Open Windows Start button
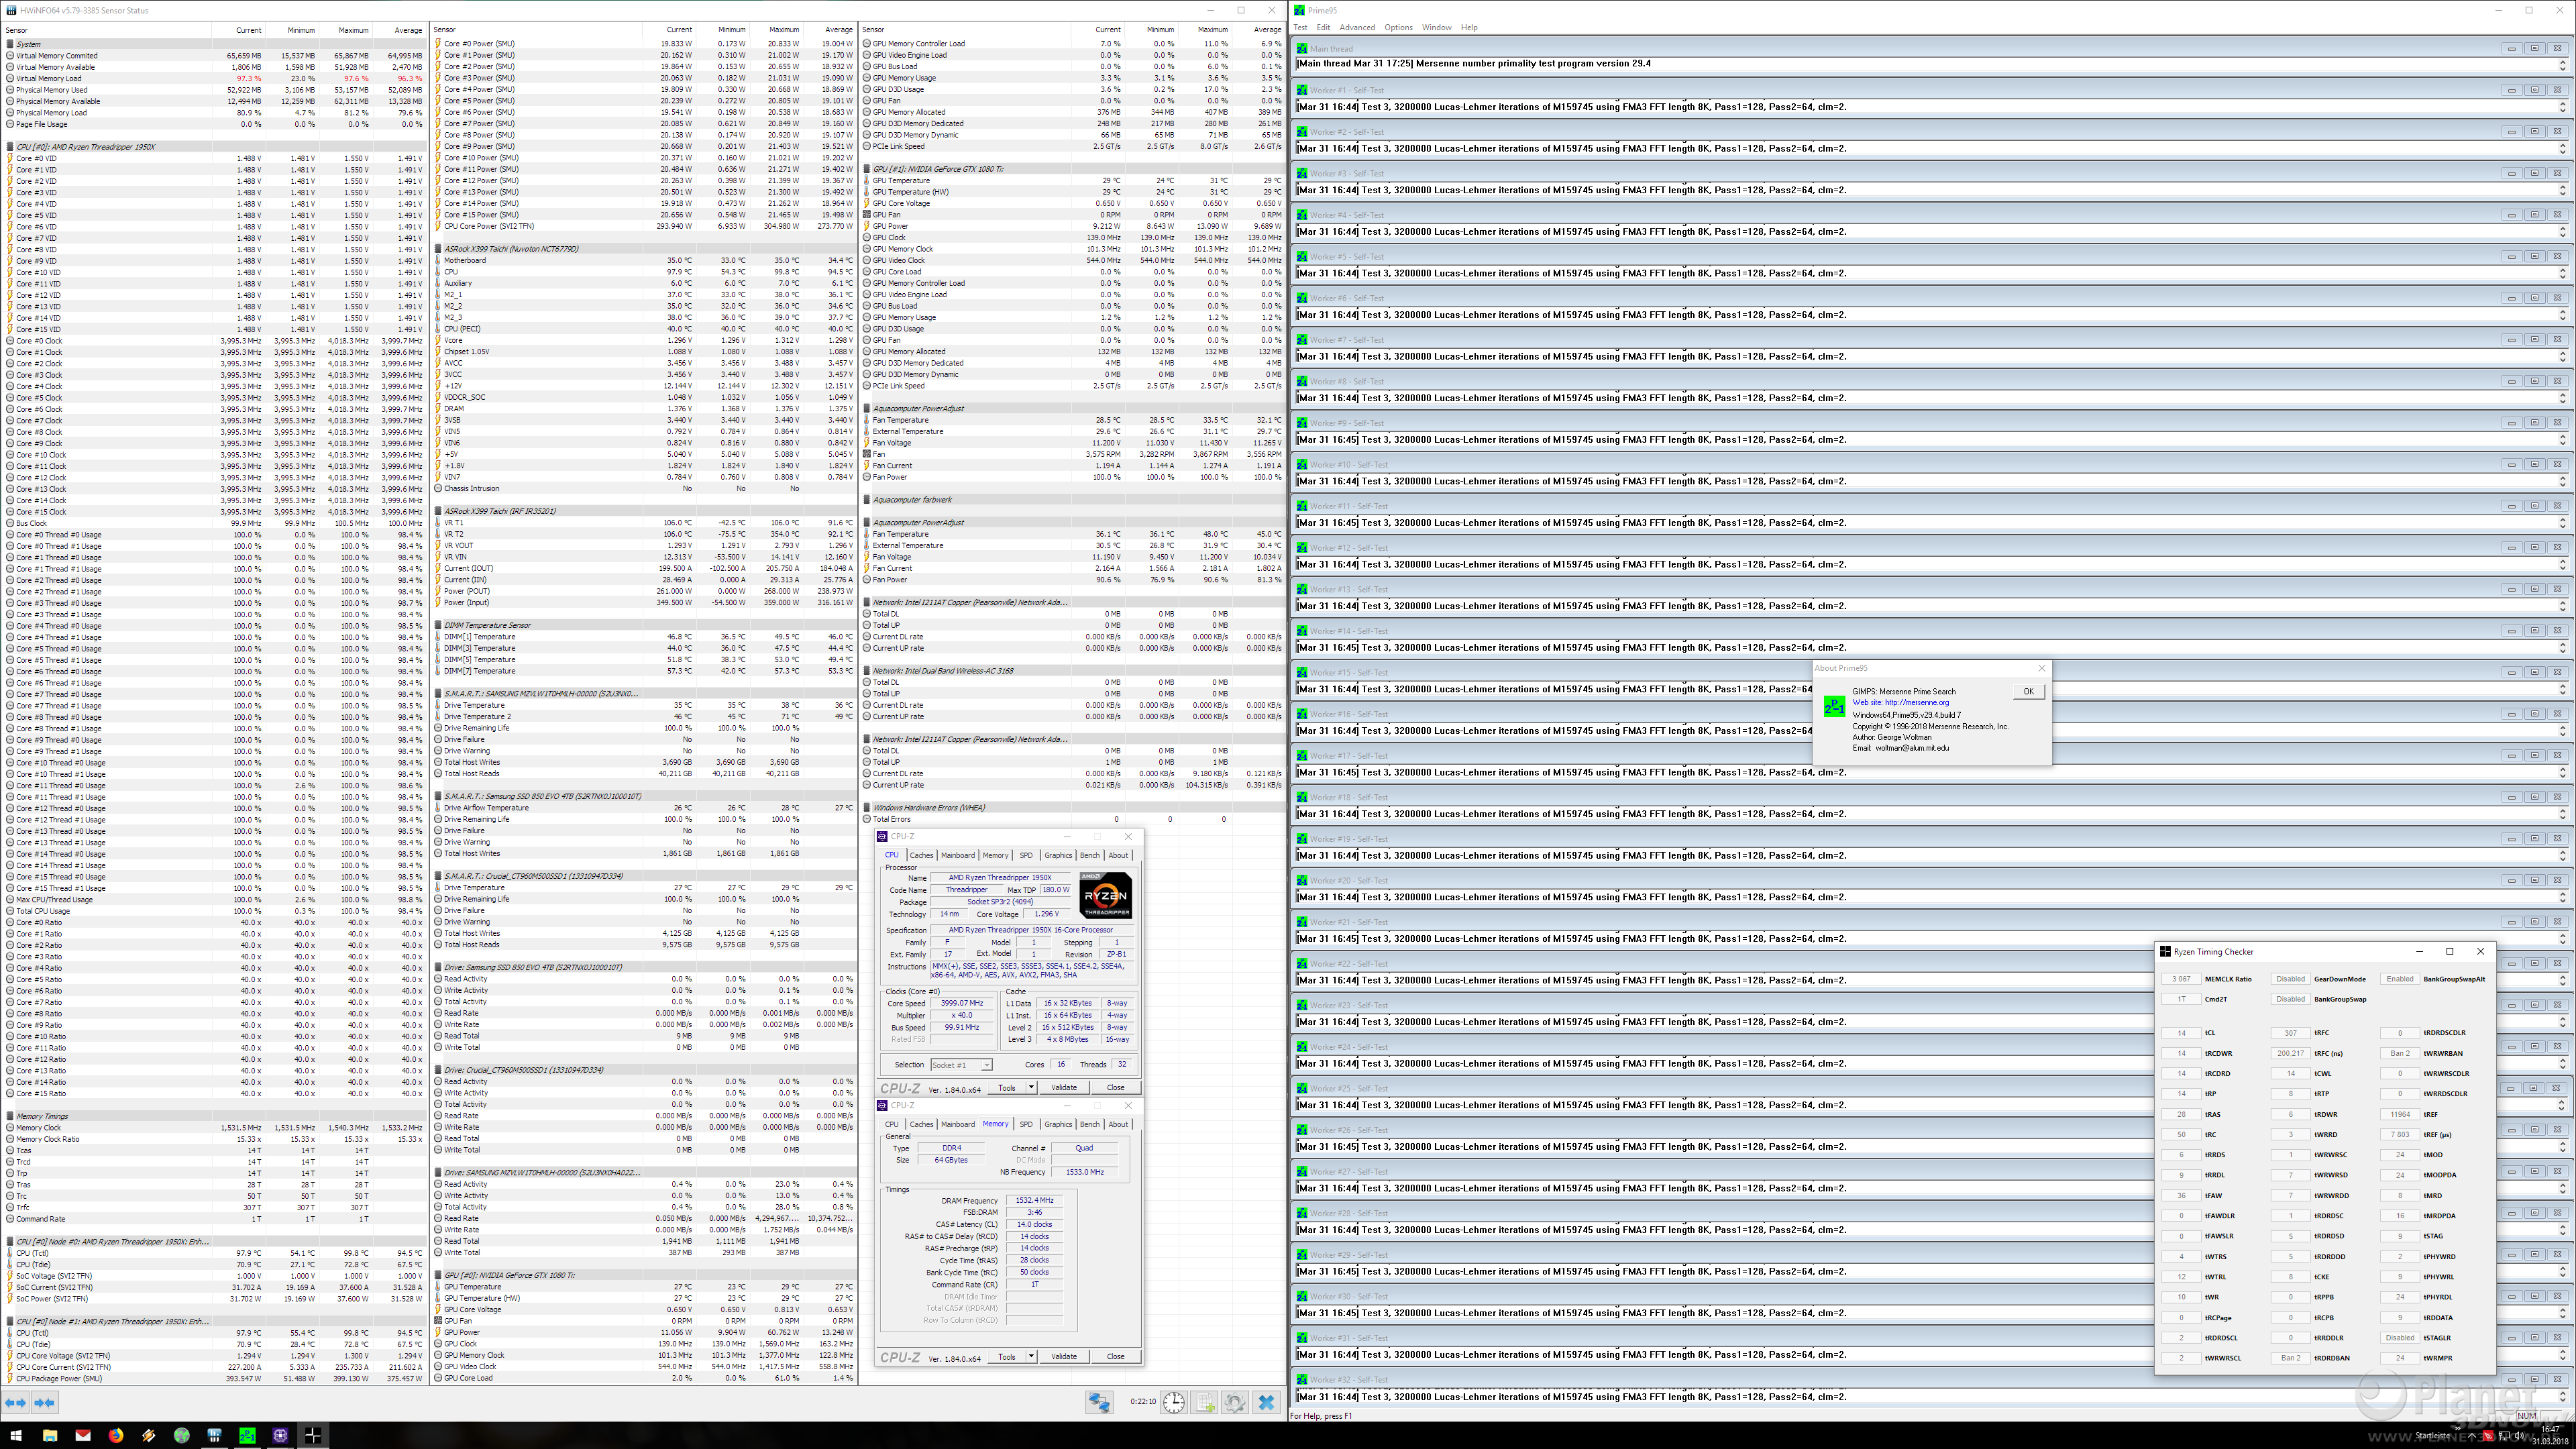 pos(16,1435)
